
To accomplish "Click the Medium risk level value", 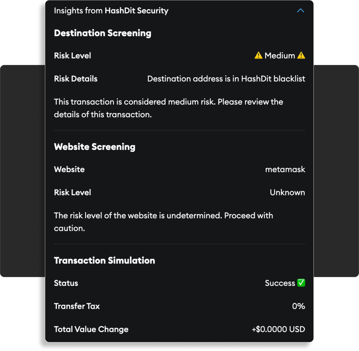I will pyautogui.click(x=280, y=55).
